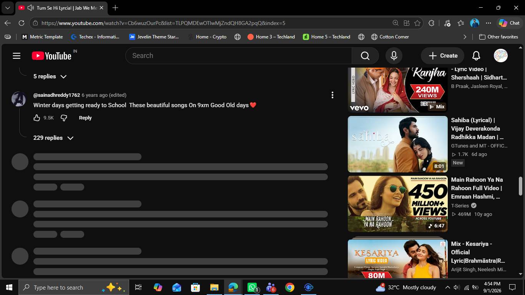Click inside the YouTube Search field
Screen dimensions: 525x295
238,56
